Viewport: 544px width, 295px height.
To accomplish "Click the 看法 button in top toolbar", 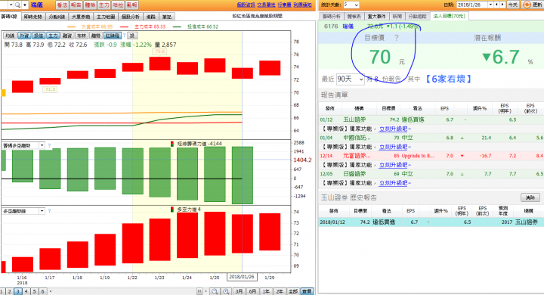I will (x=62, y=5).
